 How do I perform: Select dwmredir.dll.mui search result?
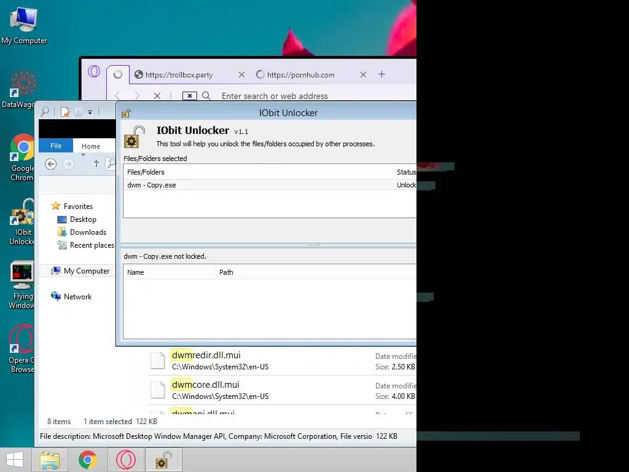(x=283, y=360)
